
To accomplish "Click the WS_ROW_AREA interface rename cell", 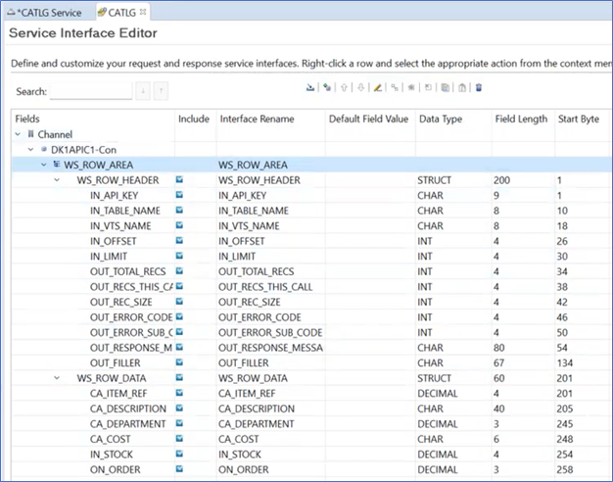I will click(x=270, y=165).
